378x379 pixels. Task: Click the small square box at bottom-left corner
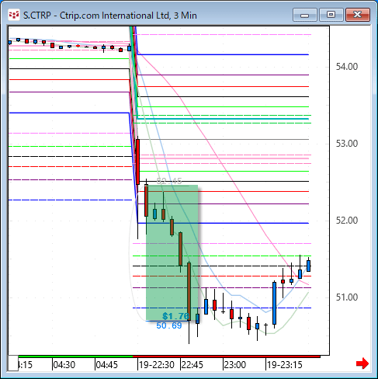[13, 363]
